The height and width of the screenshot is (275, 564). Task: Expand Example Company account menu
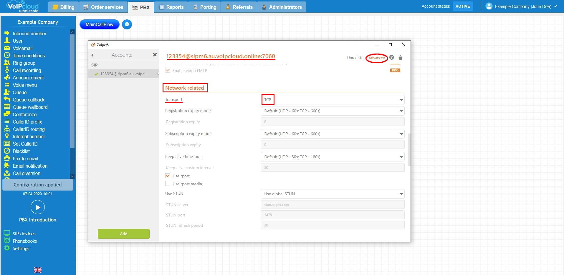point(521,6)
